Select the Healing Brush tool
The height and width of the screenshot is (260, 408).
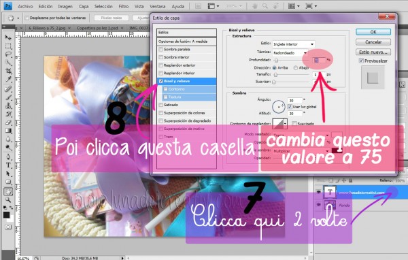[8, 89]
